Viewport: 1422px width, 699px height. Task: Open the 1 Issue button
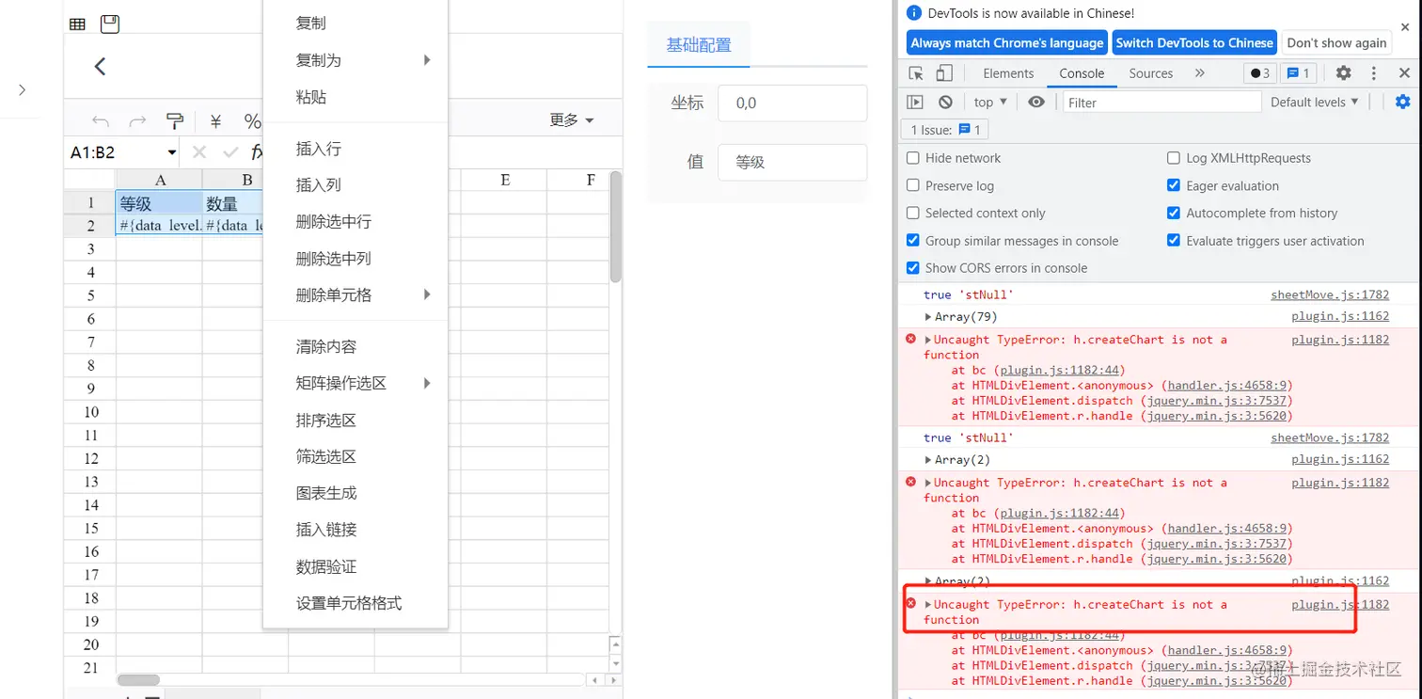pyautogui.click(x=944, y=130)
